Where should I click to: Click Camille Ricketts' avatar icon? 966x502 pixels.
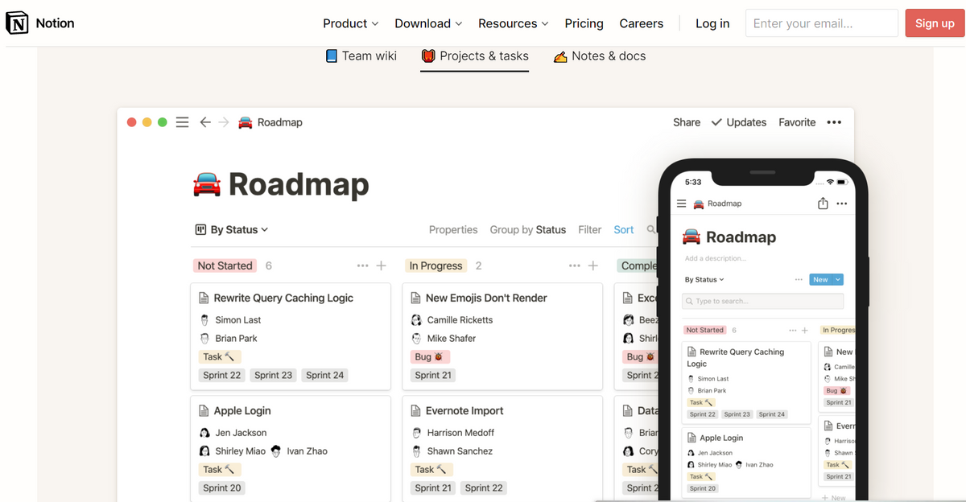click(416, 319)
